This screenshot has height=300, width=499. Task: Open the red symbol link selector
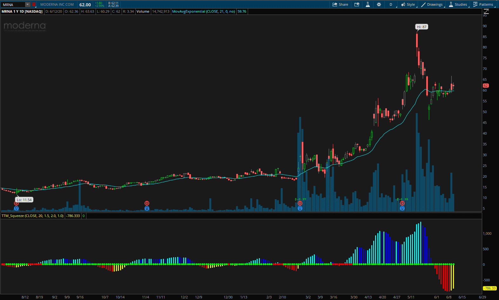pyautogui.click(x=34, y=4)
